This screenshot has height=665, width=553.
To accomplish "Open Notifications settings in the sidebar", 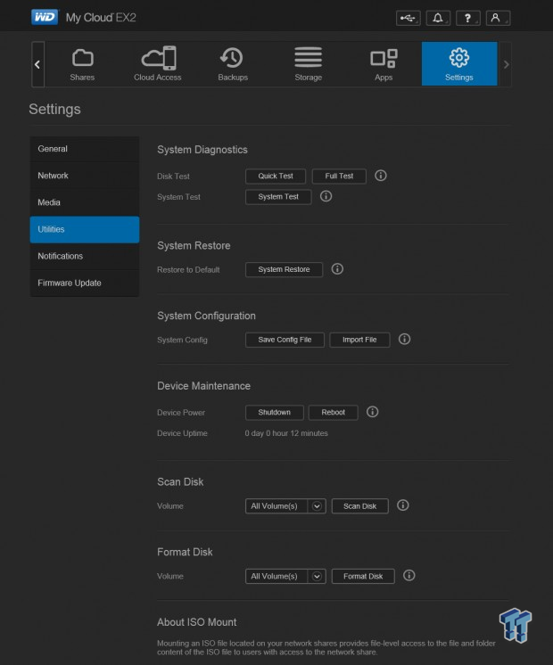I will (x=85, y=256).
